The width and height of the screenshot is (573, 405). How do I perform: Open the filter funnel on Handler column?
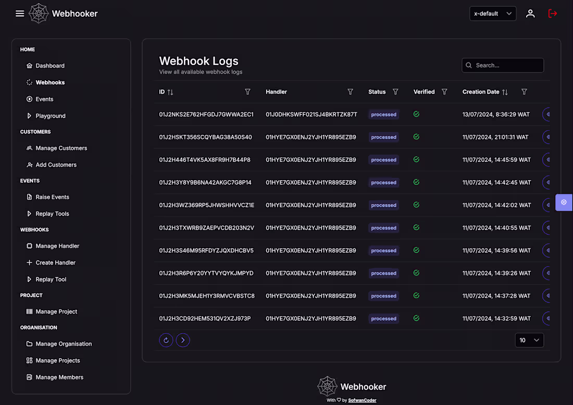[x=350, y=92]
